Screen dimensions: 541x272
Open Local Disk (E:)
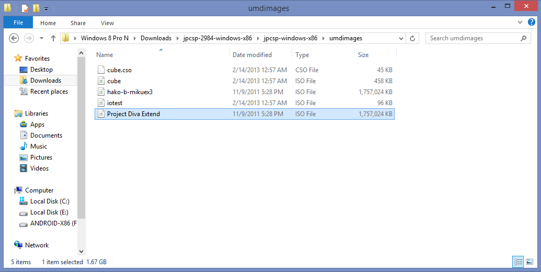[x=49, y=212]
